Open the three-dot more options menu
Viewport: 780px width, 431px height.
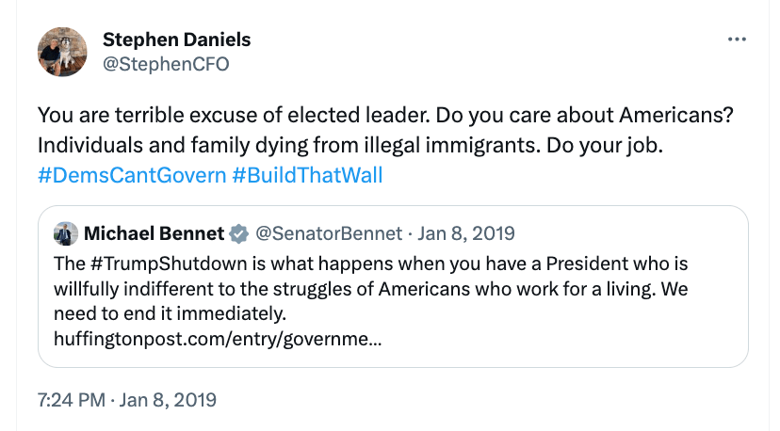tap(738, 40)
